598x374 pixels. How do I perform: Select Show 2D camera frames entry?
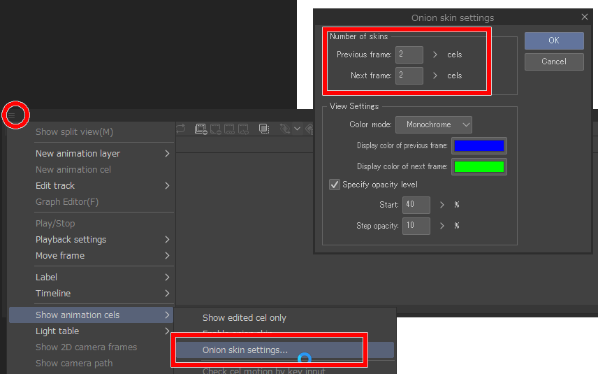pyautogui.click(x=91, y=347)
